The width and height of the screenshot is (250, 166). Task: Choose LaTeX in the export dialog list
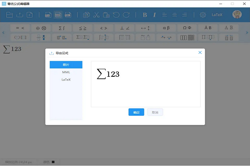point(66,79)
